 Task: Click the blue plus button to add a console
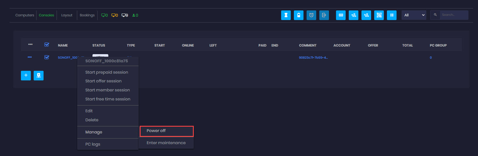click(26, 75)
